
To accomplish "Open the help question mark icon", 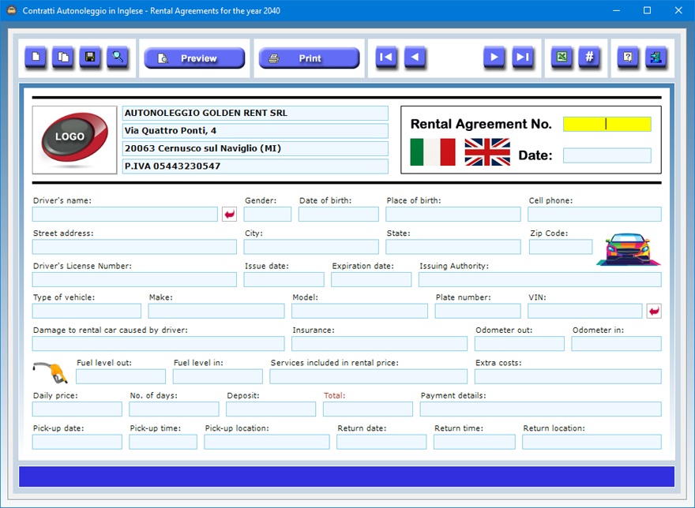I will (x=628, y=58).
